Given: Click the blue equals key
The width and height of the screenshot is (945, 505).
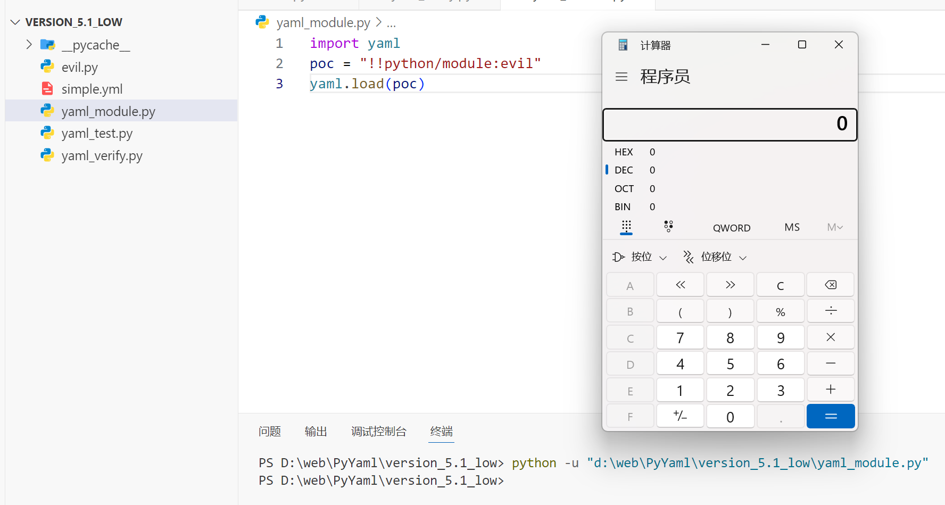Looking at the screenshot, I should pos(831,416).
